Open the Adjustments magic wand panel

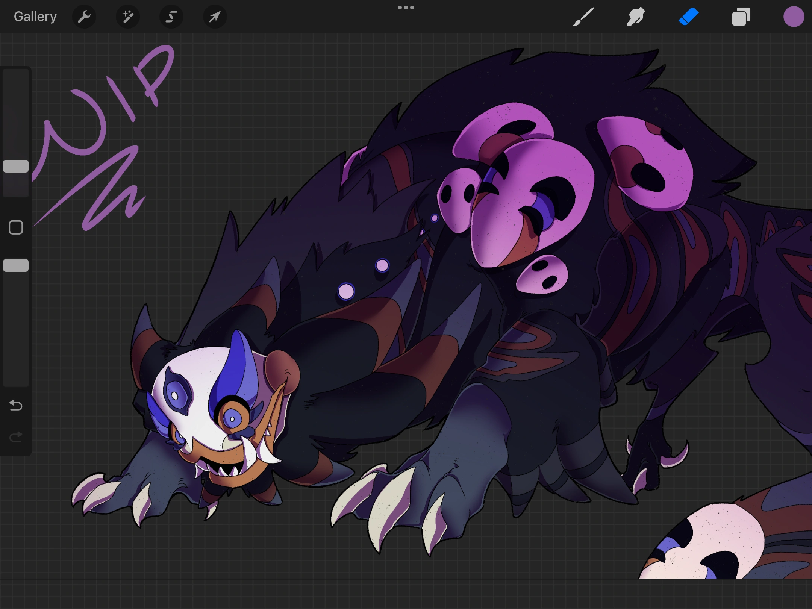127,17
